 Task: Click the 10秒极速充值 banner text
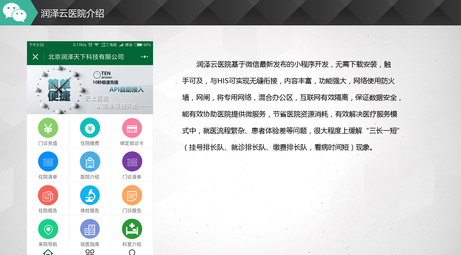(x=106, y=82)
